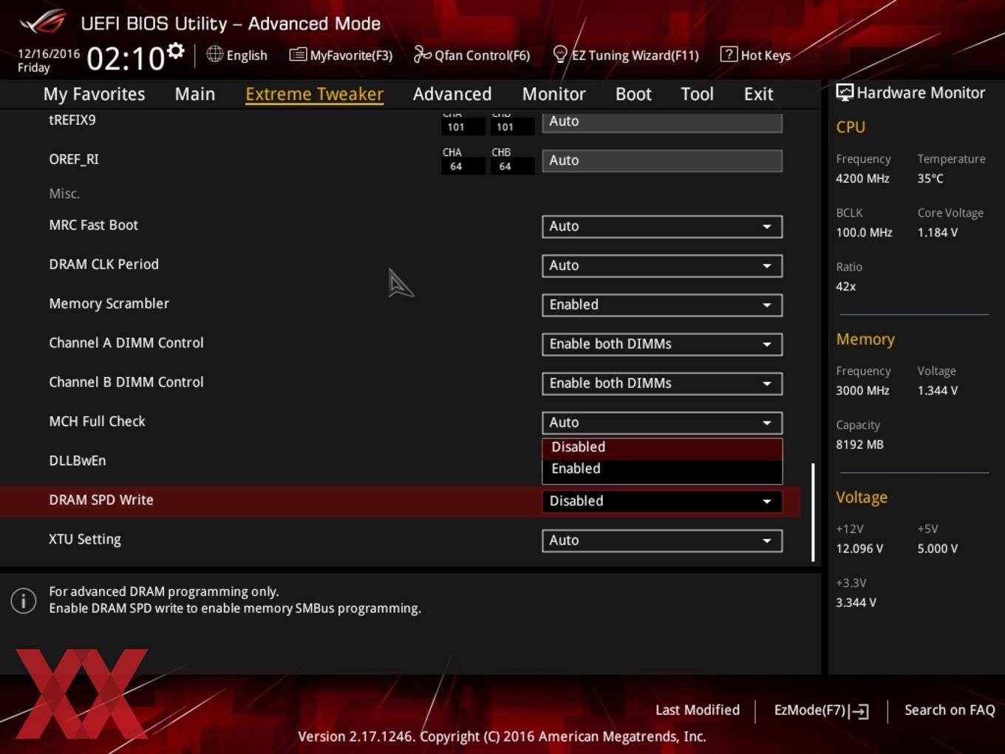Expand MCH Full Check dropdown
Image resolution: width=1005 pixels, height=754 pixels.
click(x=662, y=422)
